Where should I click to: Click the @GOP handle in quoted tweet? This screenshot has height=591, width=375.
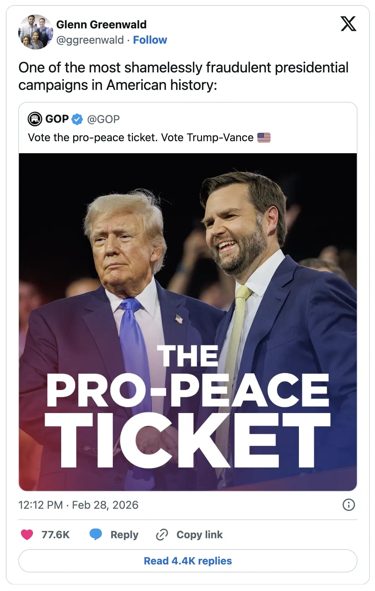103,119
